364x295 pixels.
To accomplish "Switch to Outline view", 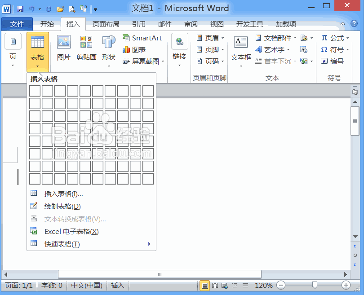I will [235, 286].
